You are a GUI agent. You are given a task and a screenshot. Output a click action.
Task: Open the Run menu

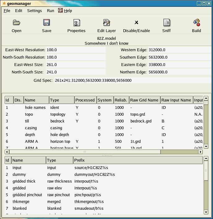point(50,10)
